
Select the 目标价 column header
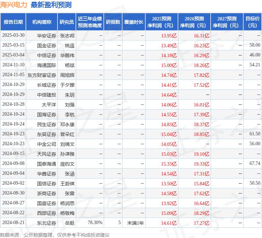[x=252, y=22]
